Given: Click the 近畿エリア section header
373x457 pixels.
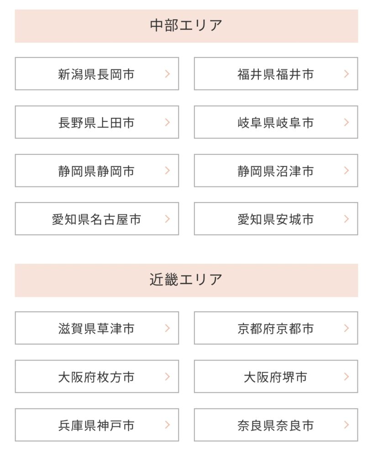Looking at the screenshot, I should coord(186,281).
